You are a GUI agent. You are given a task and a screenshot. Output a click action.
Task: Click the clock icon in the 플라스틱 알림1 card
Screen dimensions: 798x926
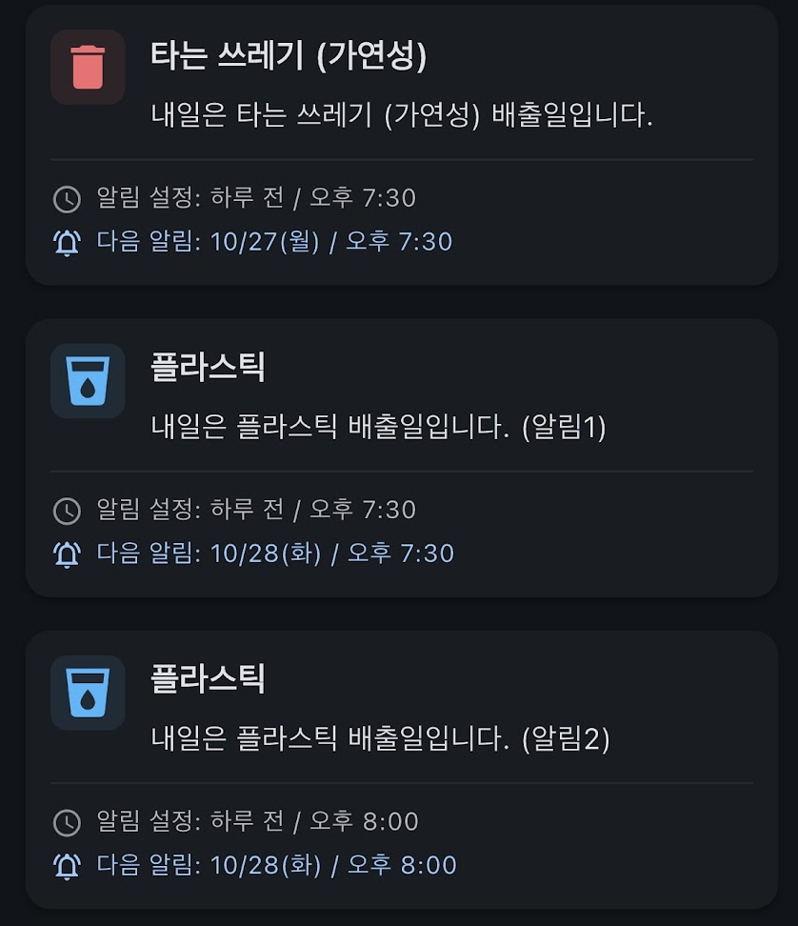(67, 511)
